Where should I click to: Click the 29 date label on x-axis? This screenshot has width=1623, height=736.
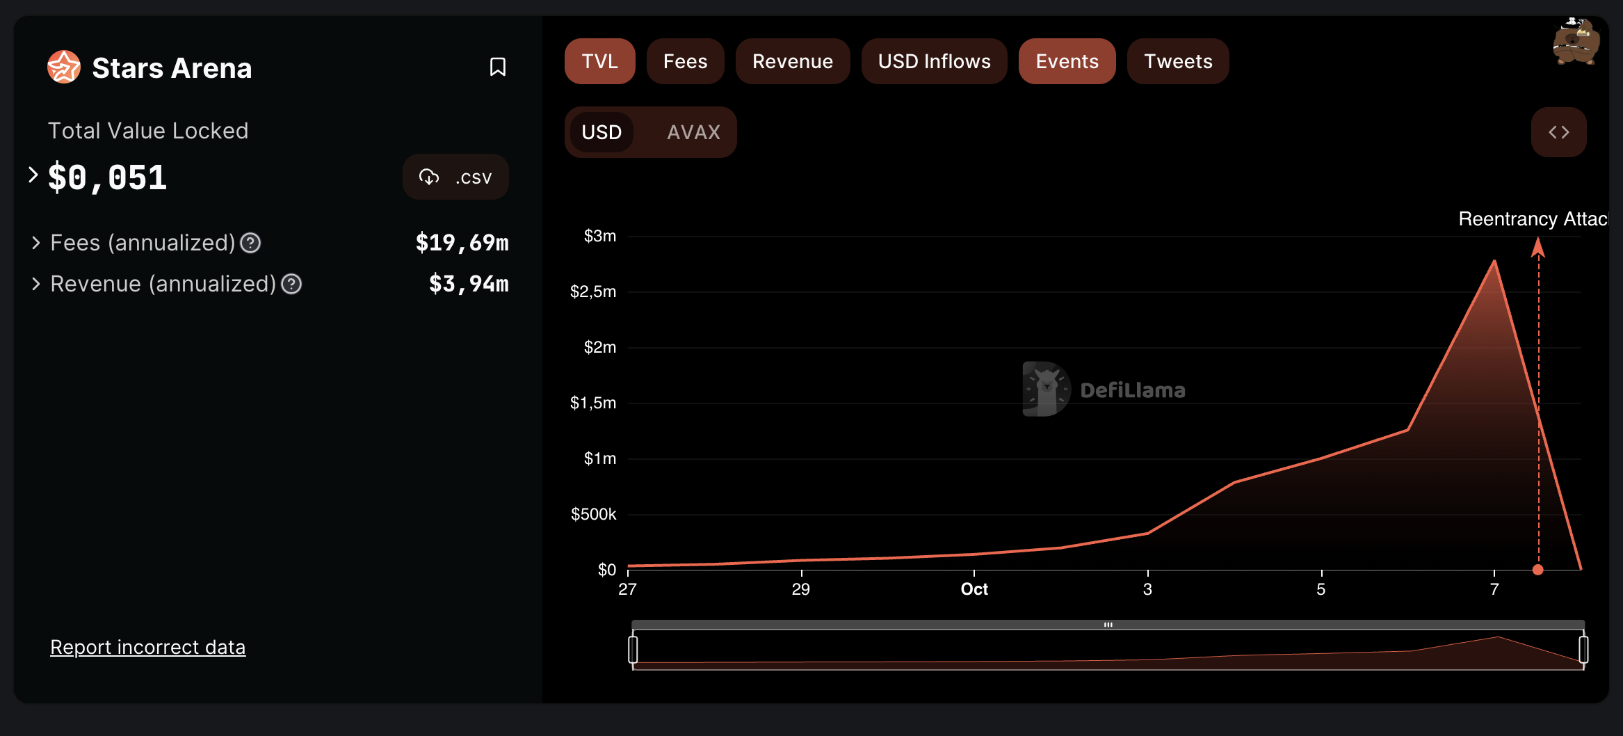[801, 589]
